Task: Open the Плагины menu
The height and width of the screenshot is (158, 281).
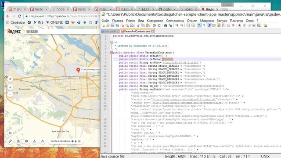Action: (236, 21)
